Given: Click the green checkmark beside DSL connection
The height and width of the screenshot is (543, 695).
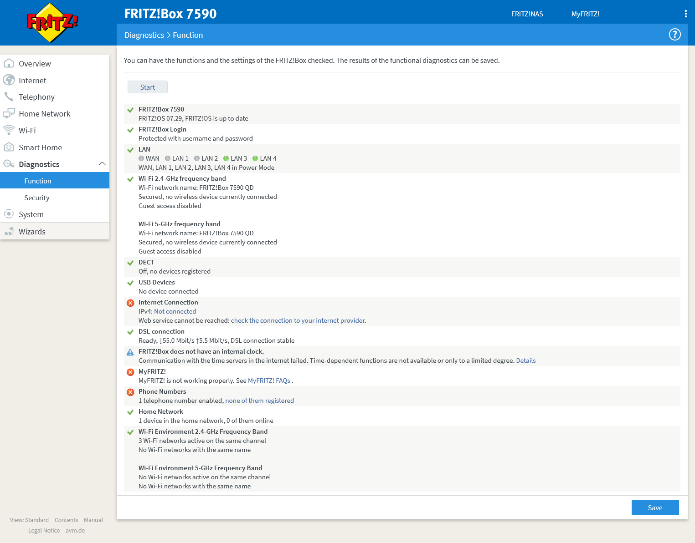Looking at the screenshot, I should (130, 332).
